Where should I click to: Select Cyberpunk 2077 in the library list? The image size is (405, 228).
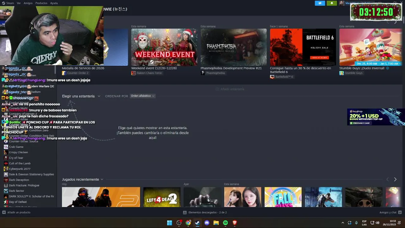click(20, 169)
